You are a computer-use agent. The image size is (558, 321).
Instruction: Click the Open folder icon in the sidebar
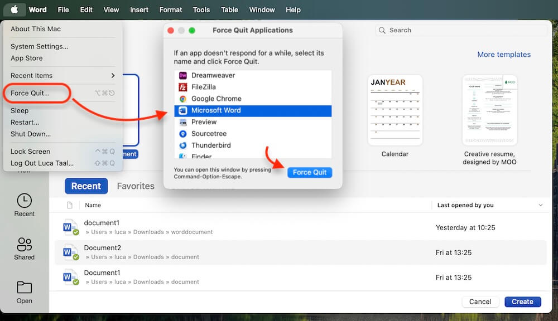[x=23, y=287]
